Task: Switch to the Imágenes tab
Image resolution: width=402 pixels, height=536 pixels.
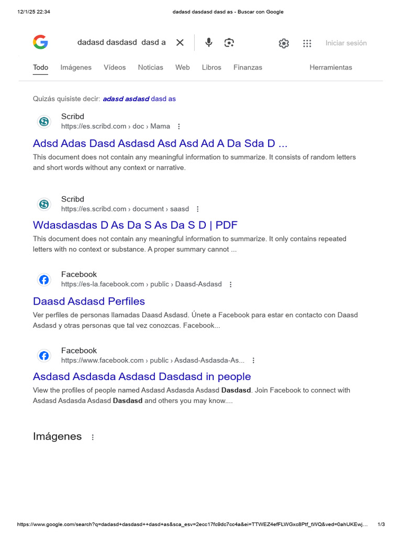Action: pos(76,68)
